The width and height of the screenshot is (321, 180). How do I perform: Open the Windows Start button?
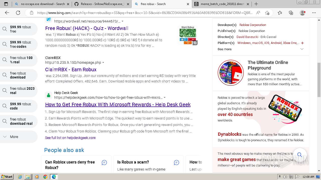point(7,177)
